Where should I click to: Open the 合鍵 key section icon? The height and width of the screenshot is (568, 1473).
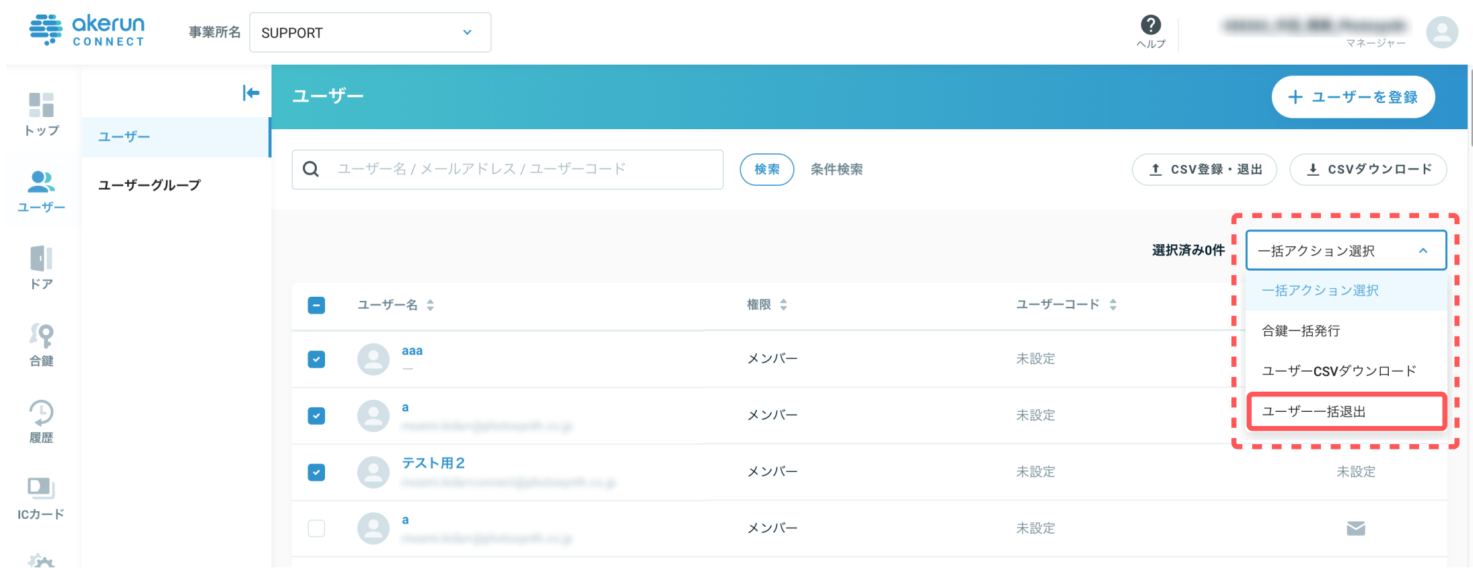[x=41, y=345]
